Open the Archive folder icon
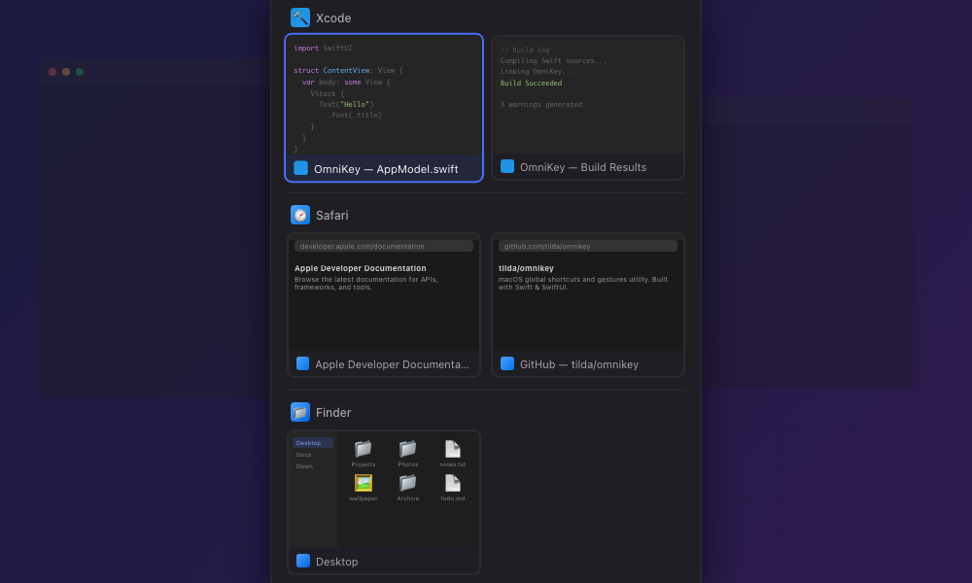The image size is (972, 583). pos(407,484)
